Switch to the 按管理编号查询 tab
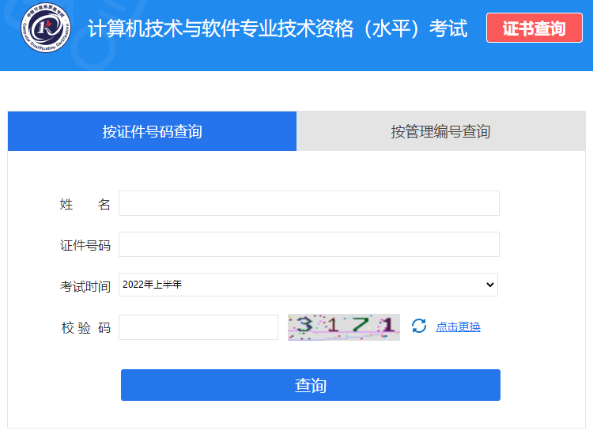 440,131
